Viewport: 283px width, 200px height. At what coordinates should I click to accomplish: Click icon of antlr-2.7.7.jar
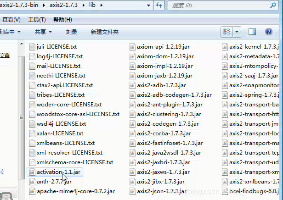coord(32,182)
